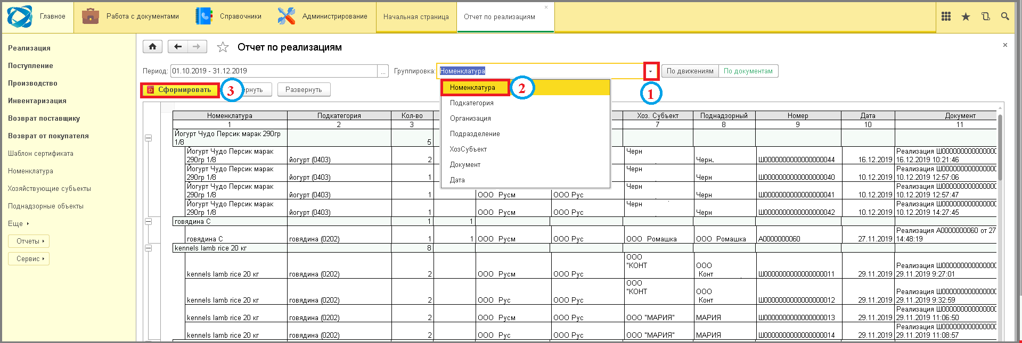Screen dimensions: 1022x343
Task: Open the period picker ellipsis button
Action: [383, 71]
